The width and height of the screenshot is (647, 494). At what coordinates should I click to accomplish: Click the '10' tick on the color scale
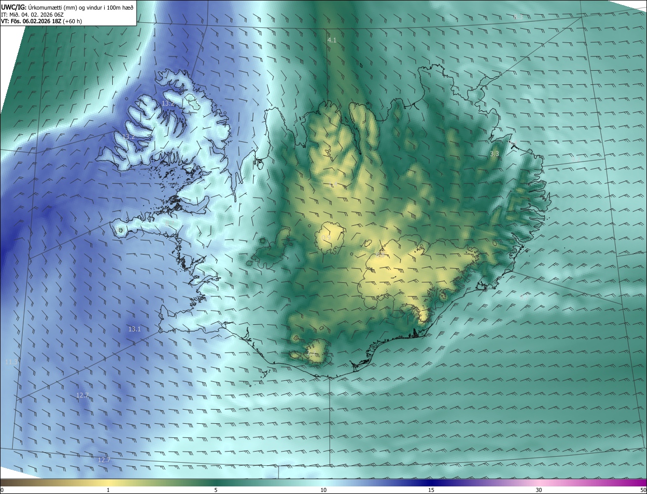click(323, 490)
